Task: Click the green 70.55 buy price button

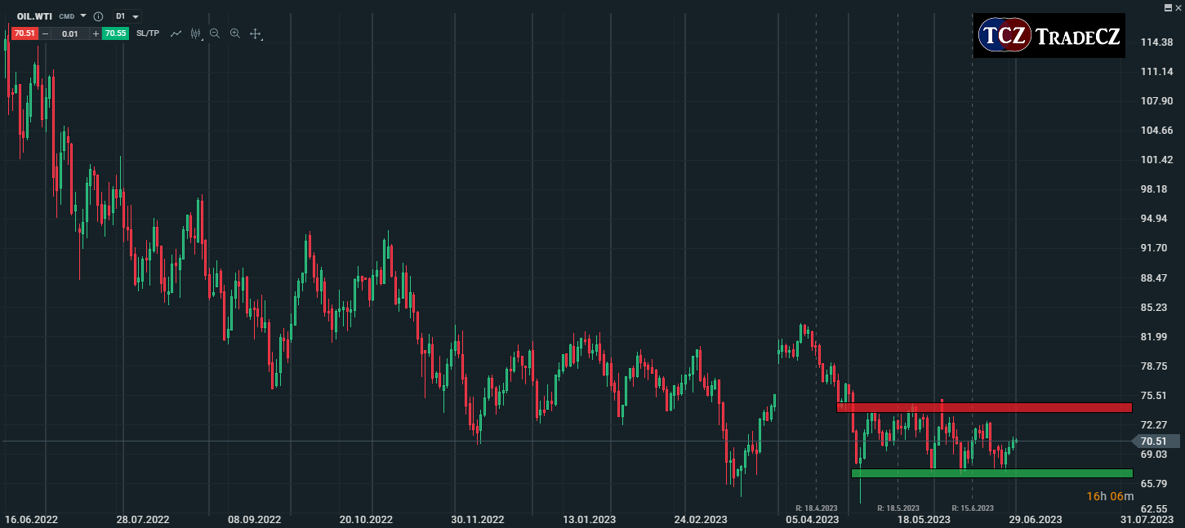Action: 115,33
